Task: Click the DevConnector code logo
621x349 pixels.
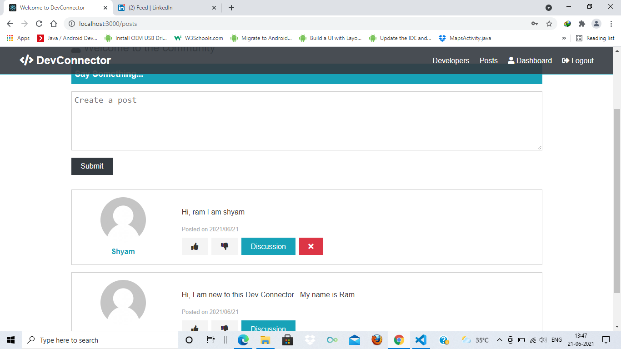Action: [x=27, y=60]
